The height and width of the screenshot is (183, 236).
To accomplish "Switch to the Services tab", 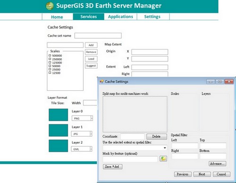I will [x=89, y=17].
